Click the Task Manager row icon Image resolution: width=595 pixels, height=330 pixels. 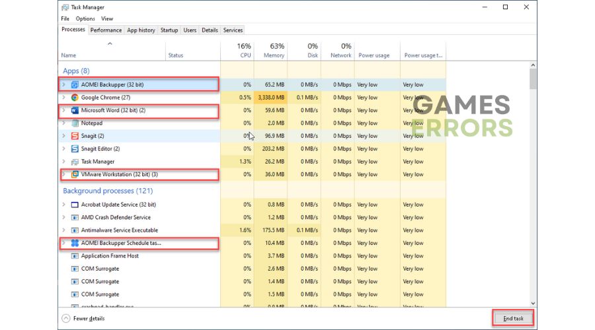(x=75, y=162)
